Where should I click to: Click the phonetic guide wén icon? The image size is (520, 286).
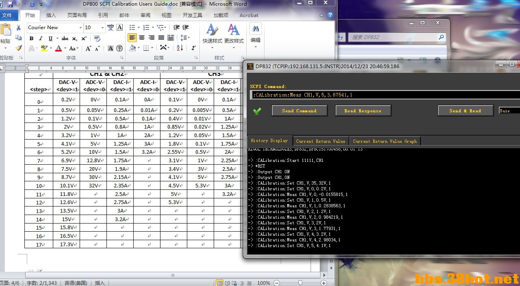pos(110,28)
